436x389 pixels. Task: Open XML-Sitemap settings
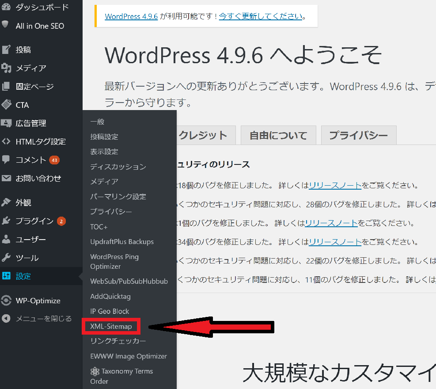point(111,326)
